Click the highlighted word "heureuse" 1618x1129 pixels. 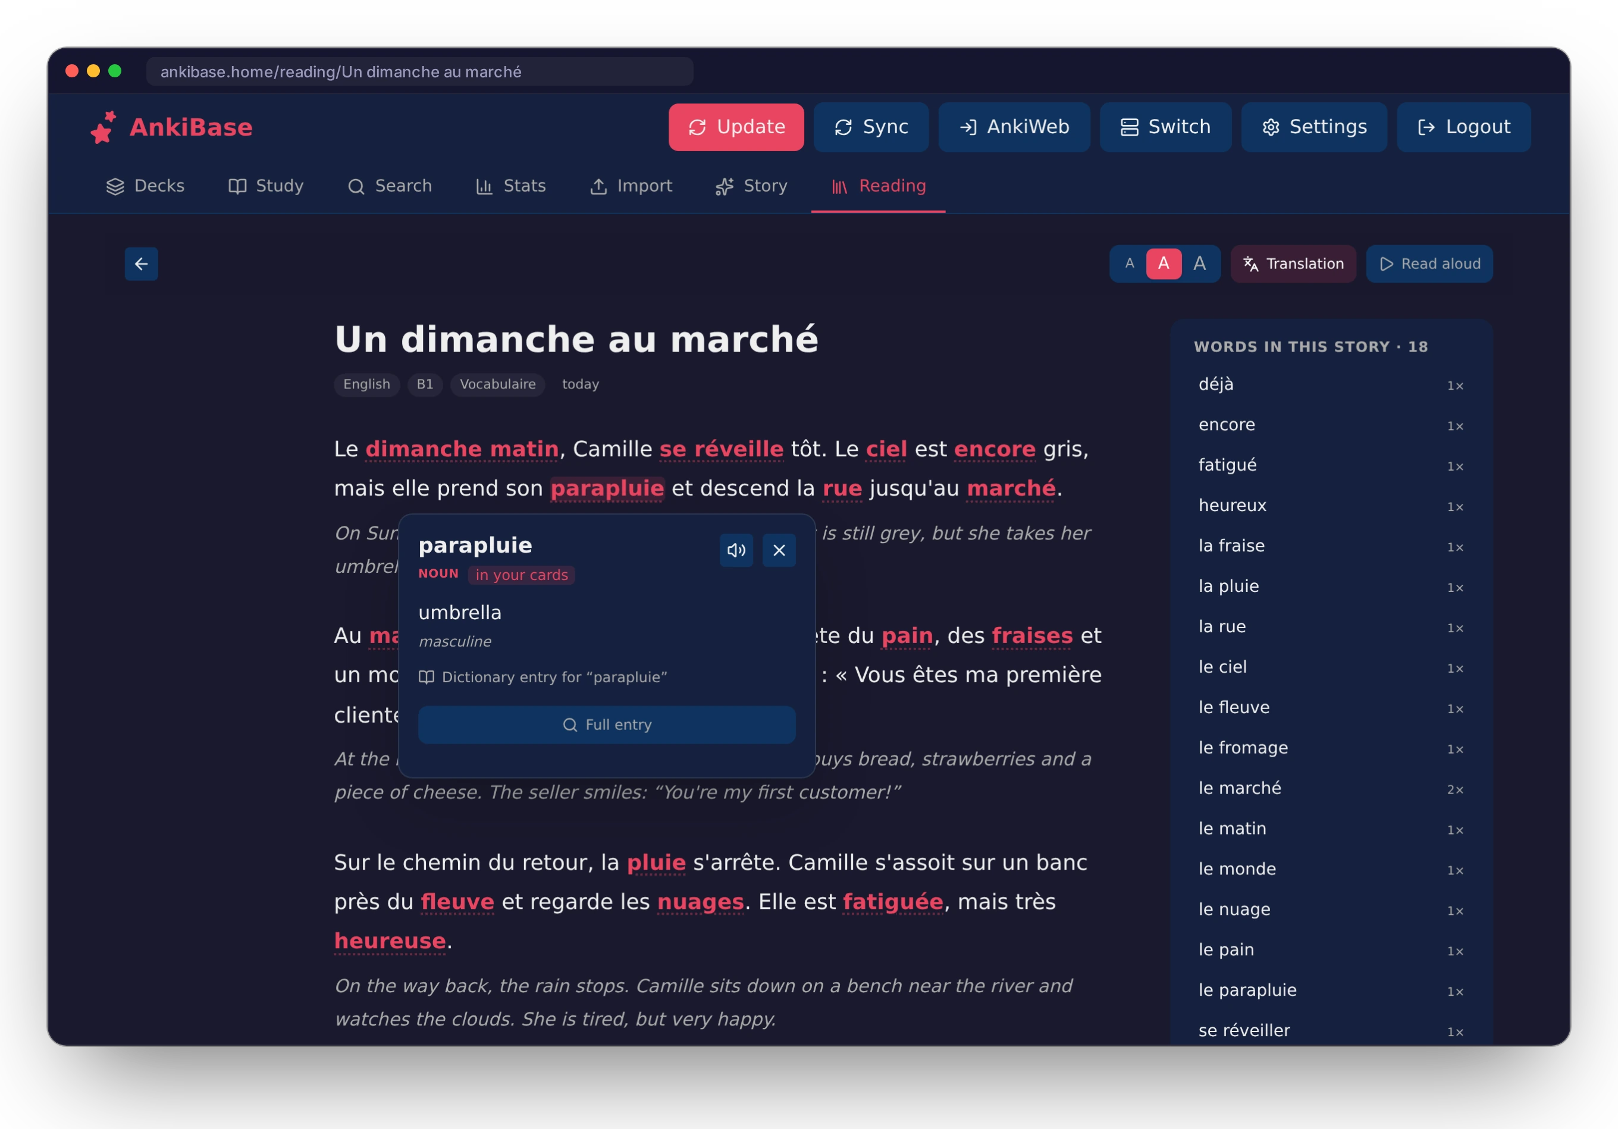(390, 941)
